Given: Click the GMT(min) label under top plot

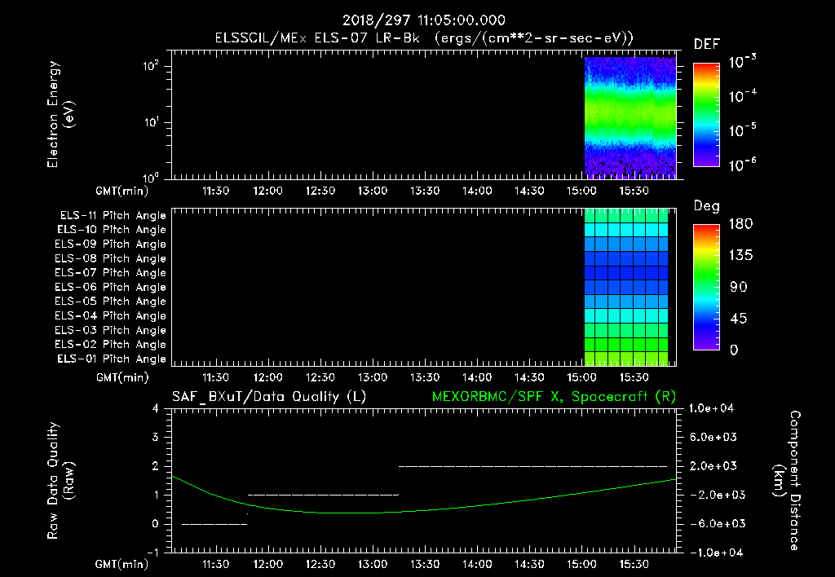Looking at the screenshot, I should [x=122, y=191].
